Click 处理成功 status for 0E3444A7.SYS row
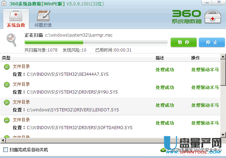Image resolution: width=226 pixels, height=158 pixels. 165,70
